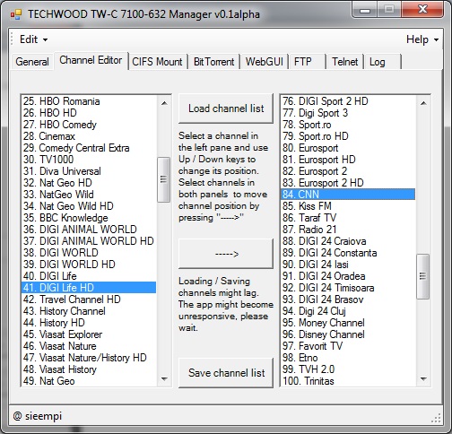Select '47. Viasat Nature/History HD' channel

pyautogui.click(x=89, y=358)
